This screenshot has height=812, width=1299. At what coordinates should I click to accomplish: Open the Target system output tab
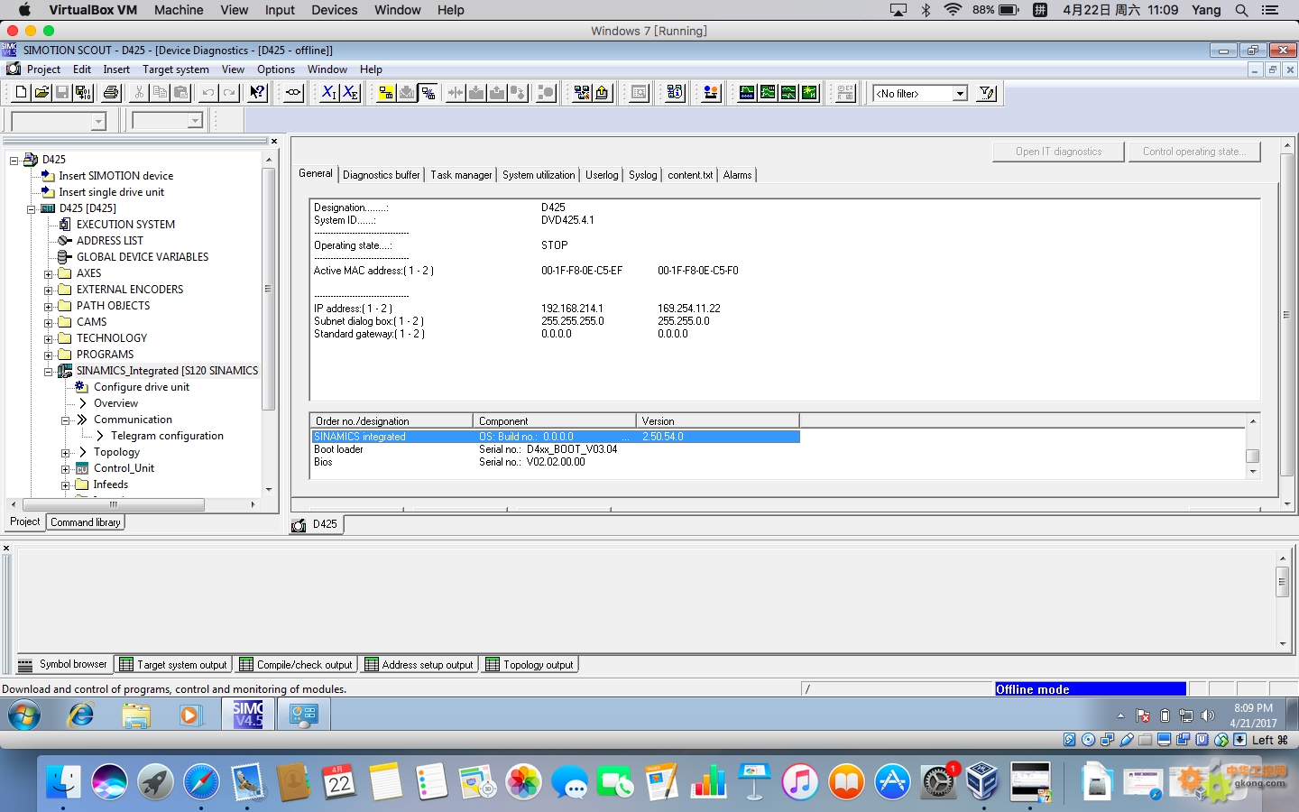click(x=173, y=665)
